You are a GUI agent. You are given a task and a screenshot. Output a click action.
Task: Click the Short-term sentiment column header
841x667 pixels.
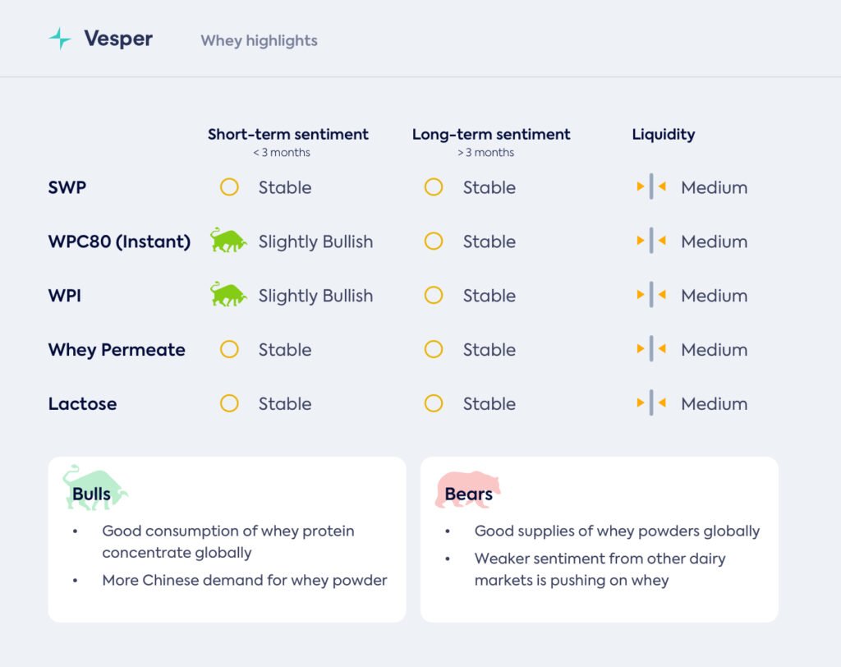(x=287, y=134)
